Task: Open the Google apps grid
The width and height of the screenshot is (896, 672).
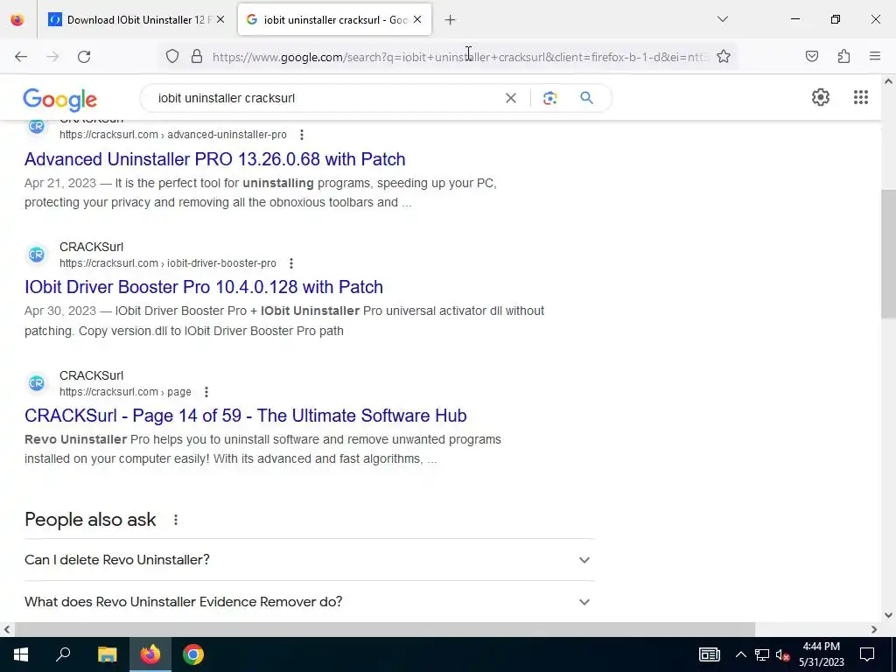Action: [x=861, y=98]
